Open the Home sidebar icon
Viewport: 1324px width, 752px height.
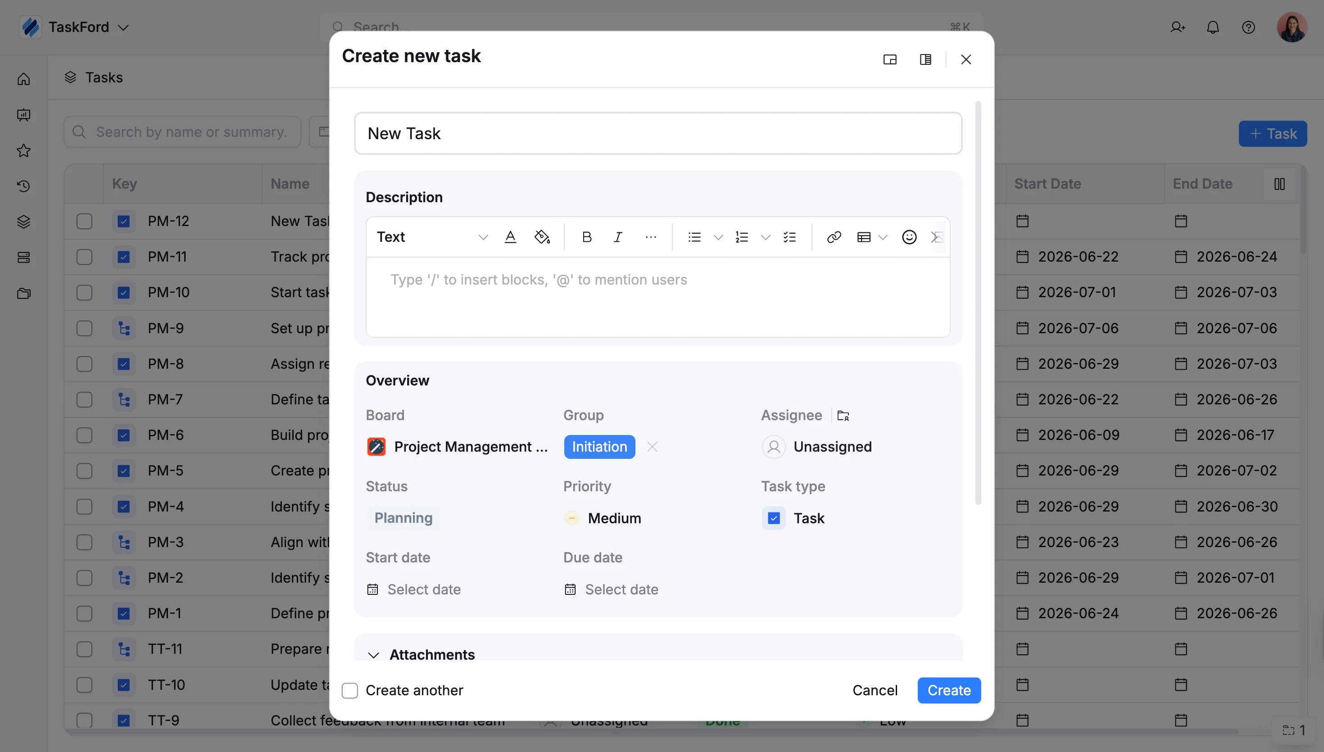[x=24, y=79]
